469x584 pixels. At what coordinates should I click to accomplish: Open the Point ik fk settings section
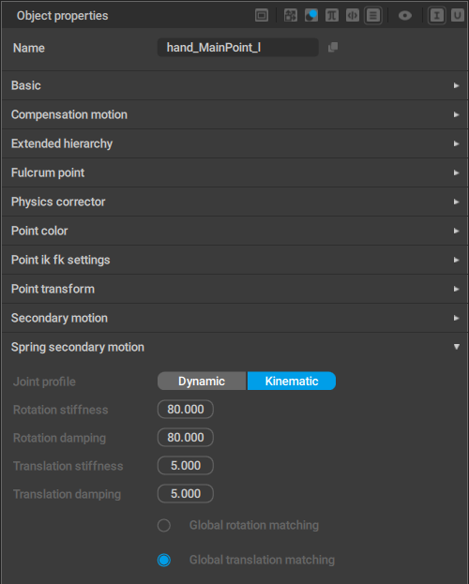point(234,260)
